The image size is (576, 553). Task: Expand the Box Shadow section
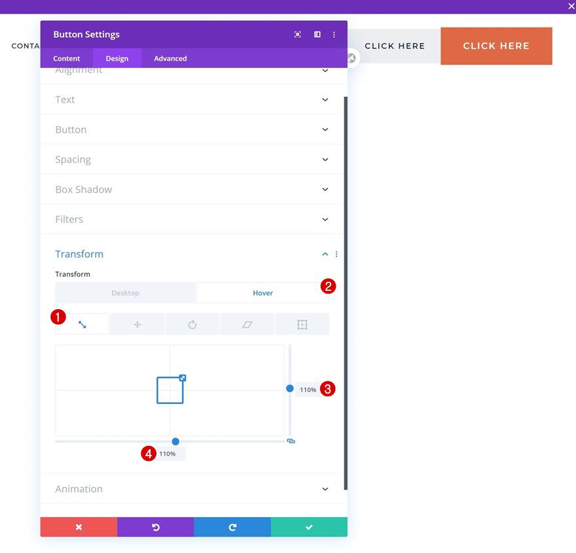pos(192,190)
